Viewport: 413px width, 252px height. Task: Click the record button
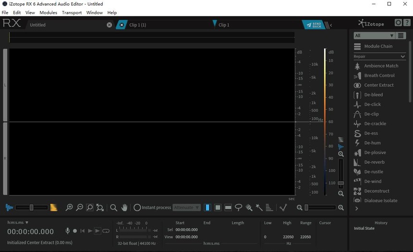(x=75, y=231)
